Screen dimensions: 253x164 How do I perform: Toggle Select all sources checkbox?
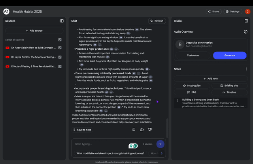60,40
